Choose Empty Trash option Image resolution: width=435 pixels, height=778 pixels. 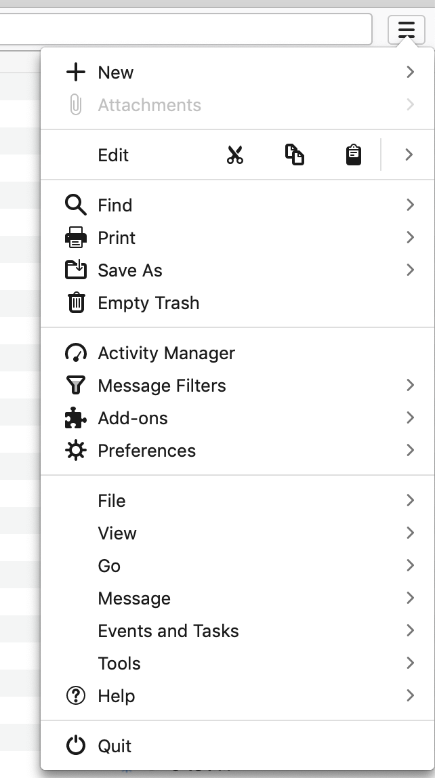point(148,303)
